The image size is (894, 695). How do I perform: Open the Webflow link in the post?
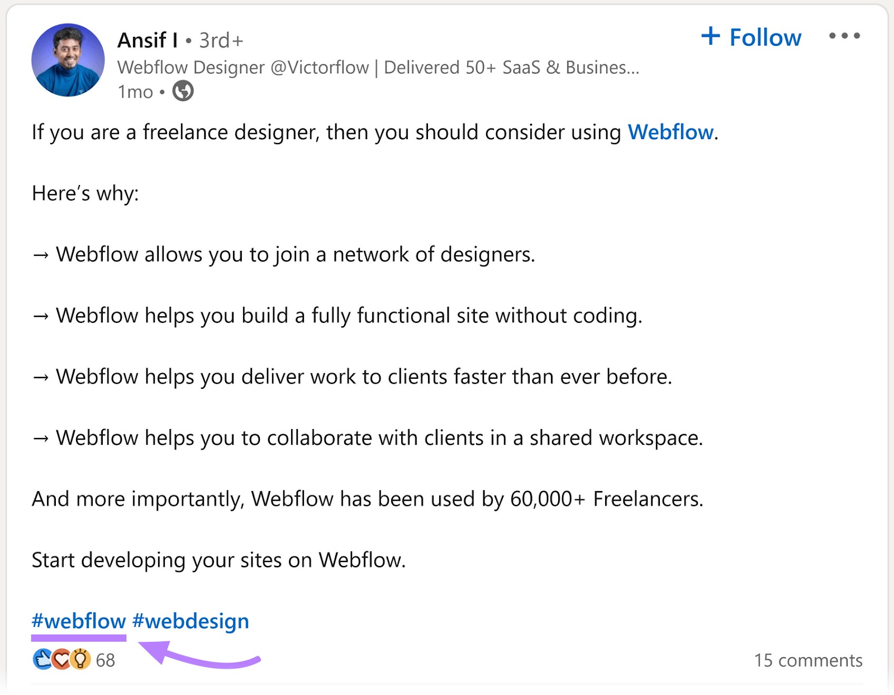click(x=670, y=132)
